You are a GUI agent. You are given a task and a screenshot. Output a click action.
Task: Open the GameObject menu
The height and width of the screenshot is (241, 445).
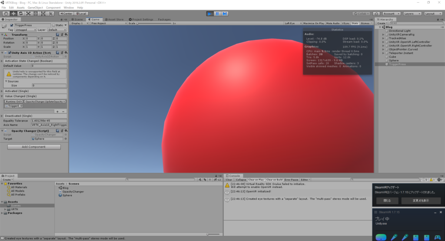coord(35,8)
